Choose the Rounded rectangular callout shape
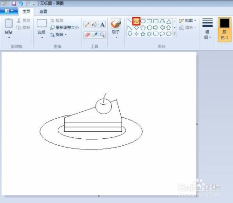This screenshot has width=233, height=203. coord(156,34)
